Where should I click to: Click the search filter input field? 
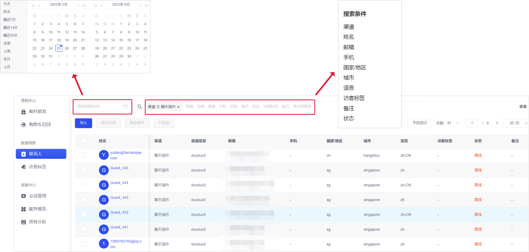pos(248,107)
